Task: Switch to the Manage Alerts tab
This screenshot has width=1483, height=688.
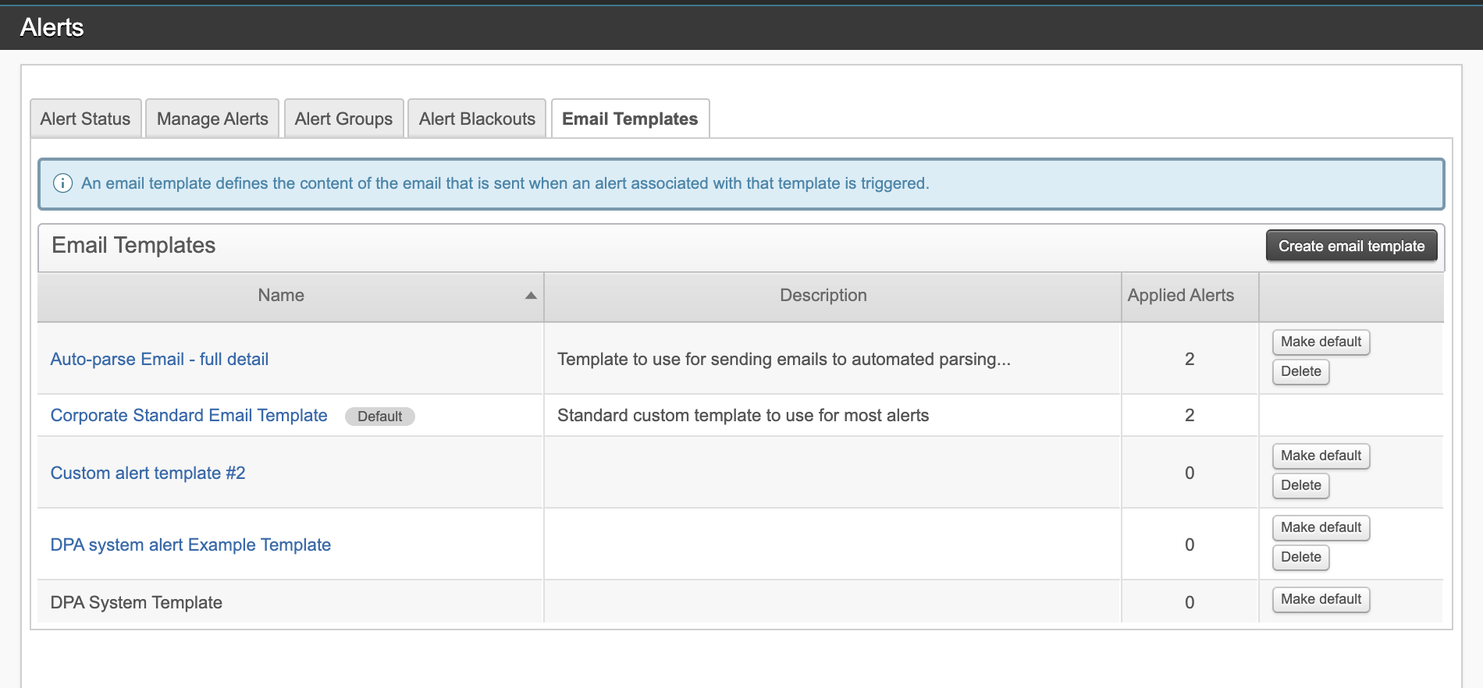Action: [212, 119]
